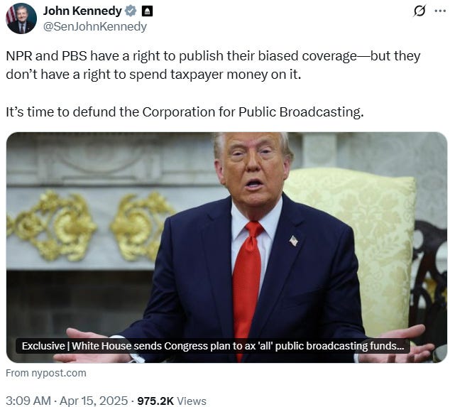The image size is (450, 407).
Task: Click the 'time to defund' sentence
Action: [x=185, y=112]
